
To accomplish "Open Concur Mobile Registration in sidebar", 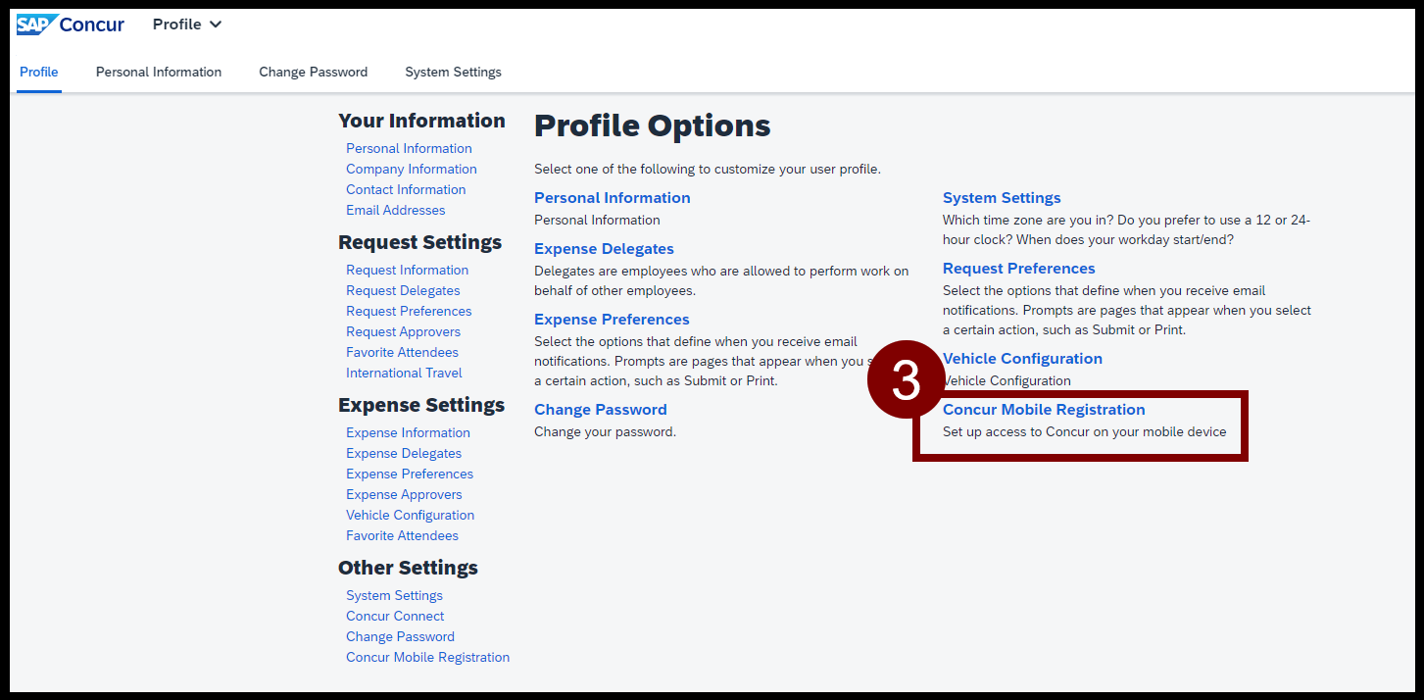I will click(427, 657).
